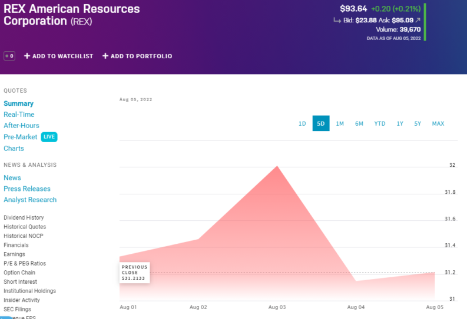Screen dimensions: 467x319
Task: Open Short Interest page
Action: click(x=20, y=281)
